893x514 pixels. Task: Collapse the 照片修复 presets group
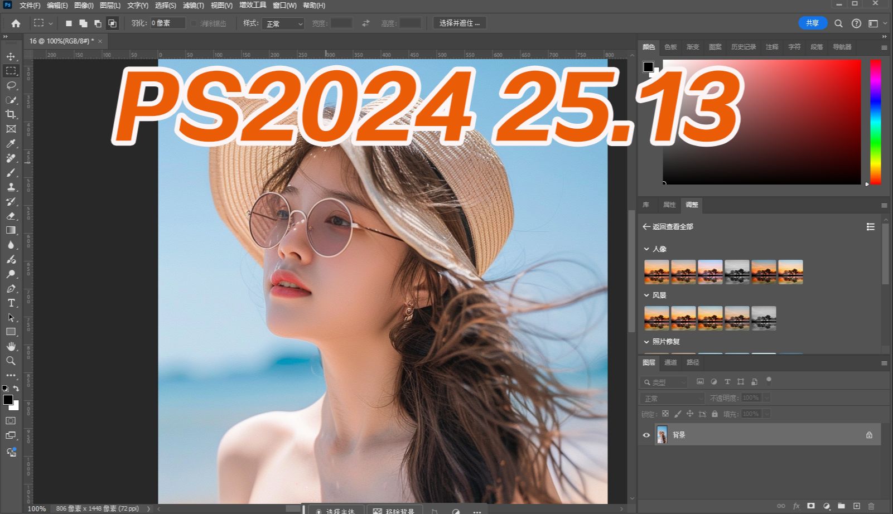[646, 342]
